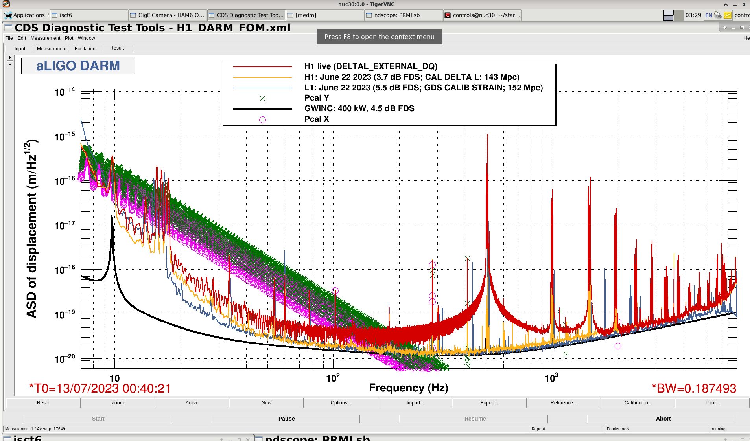This screenshot has height=441, width=750.
Task: Click the up arrow below the panel expander
Action: click(x=10, y=64)
